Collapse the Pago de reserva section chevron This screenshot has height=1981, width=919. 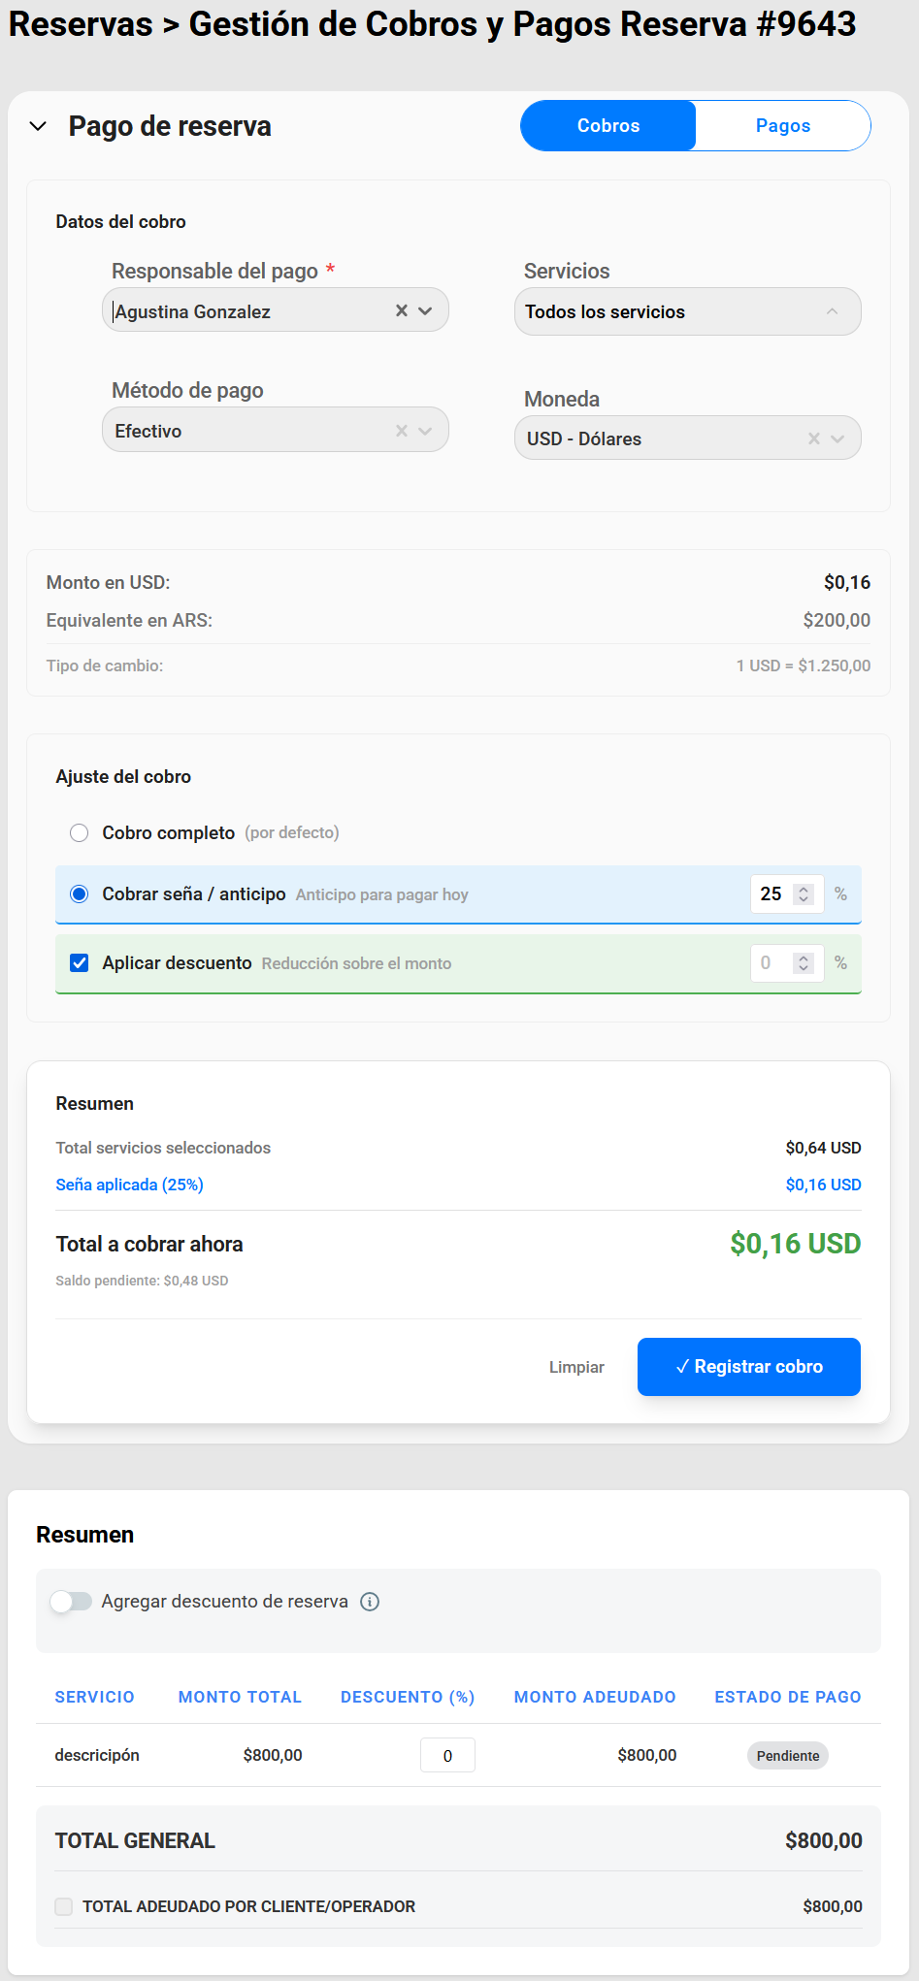pos(38,126)
